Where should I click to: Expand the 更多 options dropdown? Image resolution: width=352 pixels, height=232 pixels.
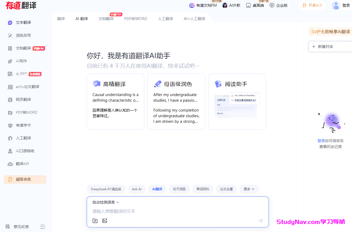pos(249,189)
